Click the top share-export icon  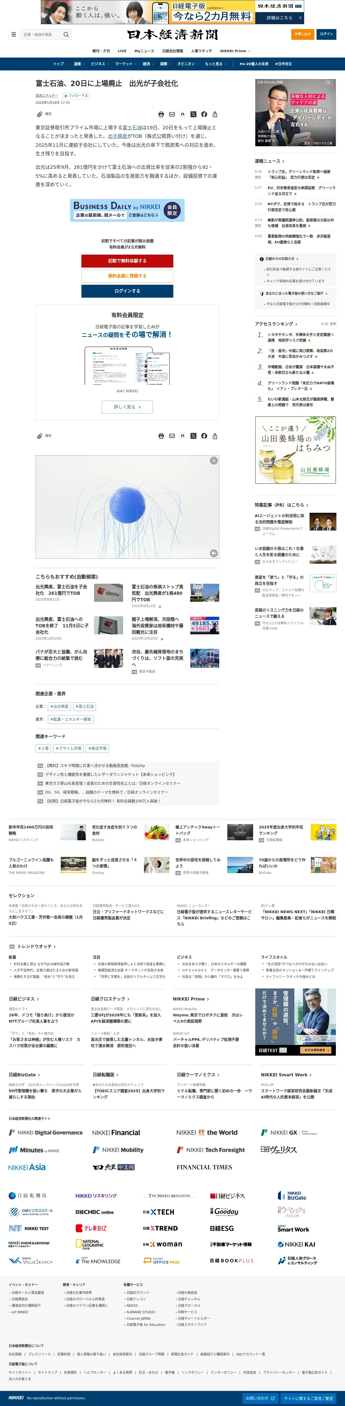click(x=215, y=115)
